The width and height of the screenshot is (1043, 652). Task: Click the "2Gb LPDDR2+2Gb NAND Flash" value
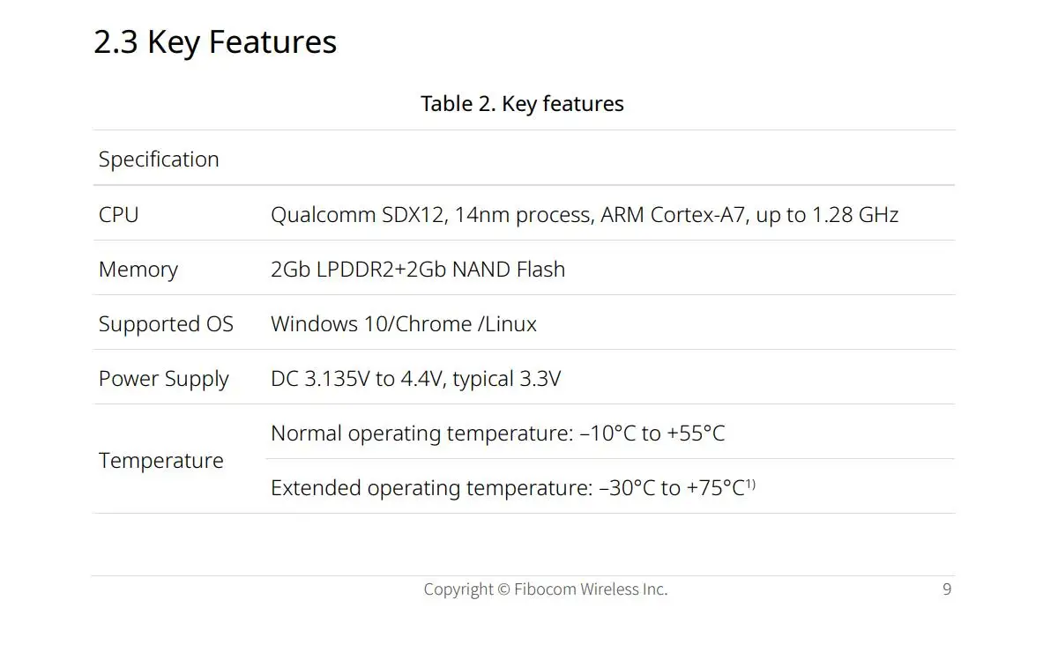pyautogui.click(x=417, y=270)
